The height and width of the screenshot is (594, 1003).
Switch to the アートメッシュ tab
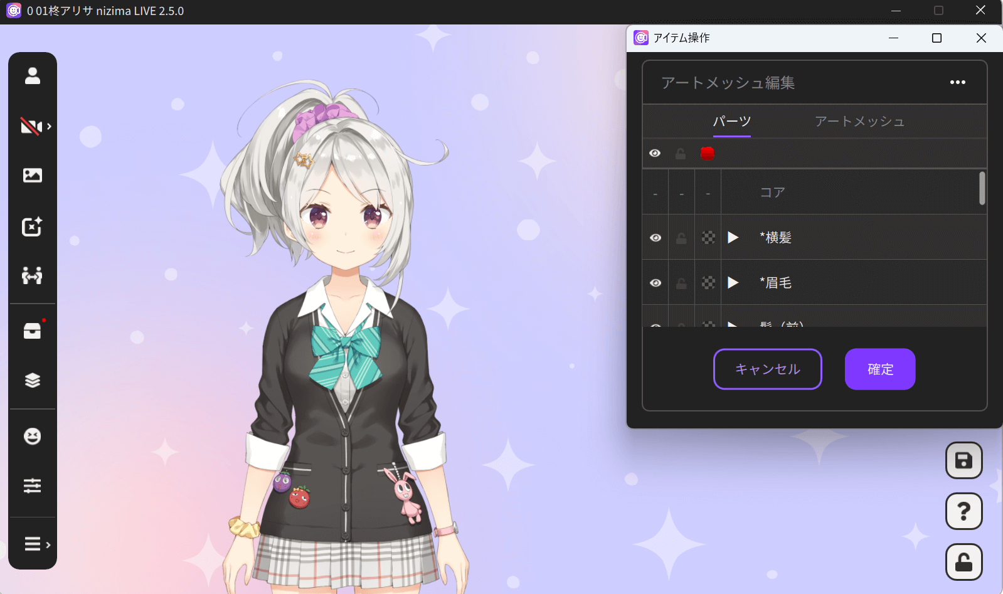click(859, 122)
